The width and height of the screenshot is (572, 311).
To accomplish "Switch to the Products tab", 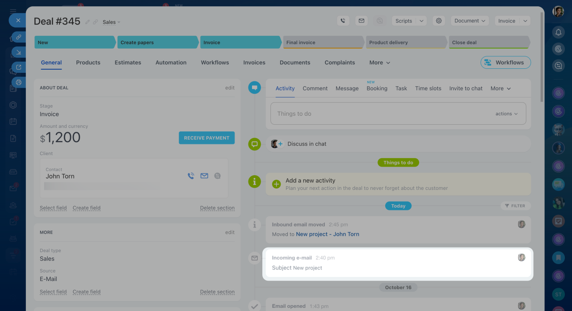I will click(x=88, y=63).
